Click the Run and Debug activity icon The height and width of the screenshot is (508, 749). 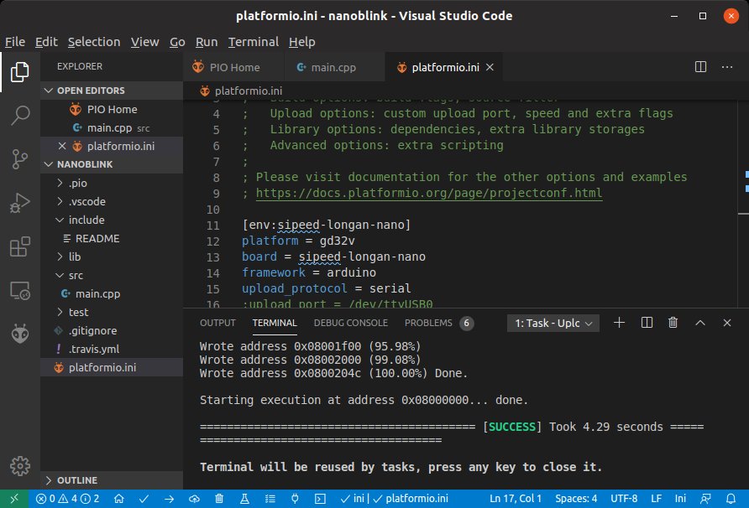point(19,204)
